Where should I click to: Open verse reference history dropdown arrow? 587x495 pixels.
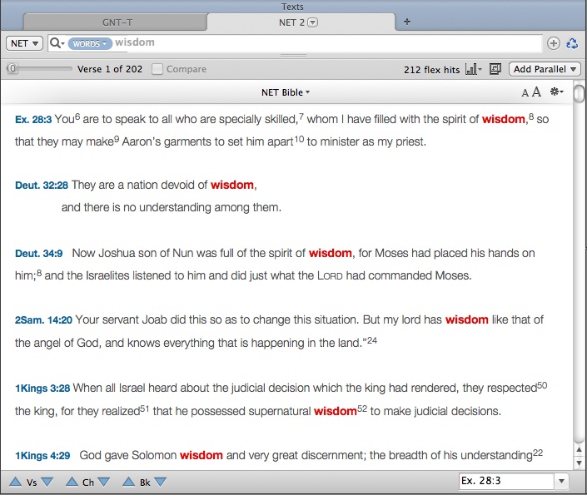(x=561, y=481)
